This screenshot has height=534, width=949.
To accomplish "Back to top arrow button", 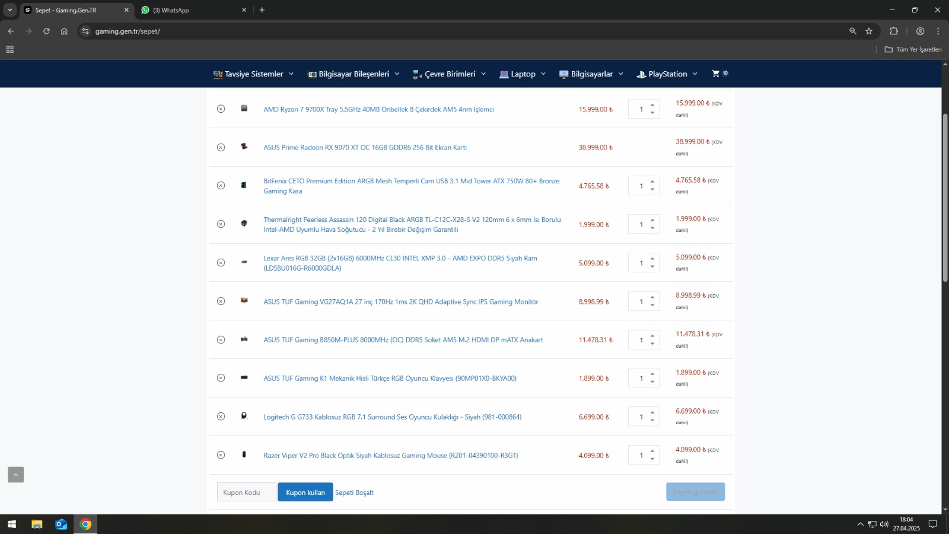I will [15, 475].
